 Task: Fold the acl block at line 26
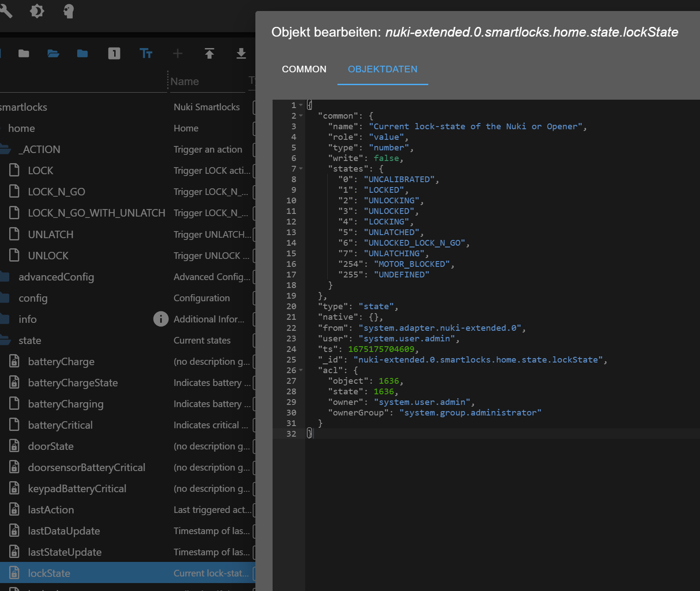301,370
